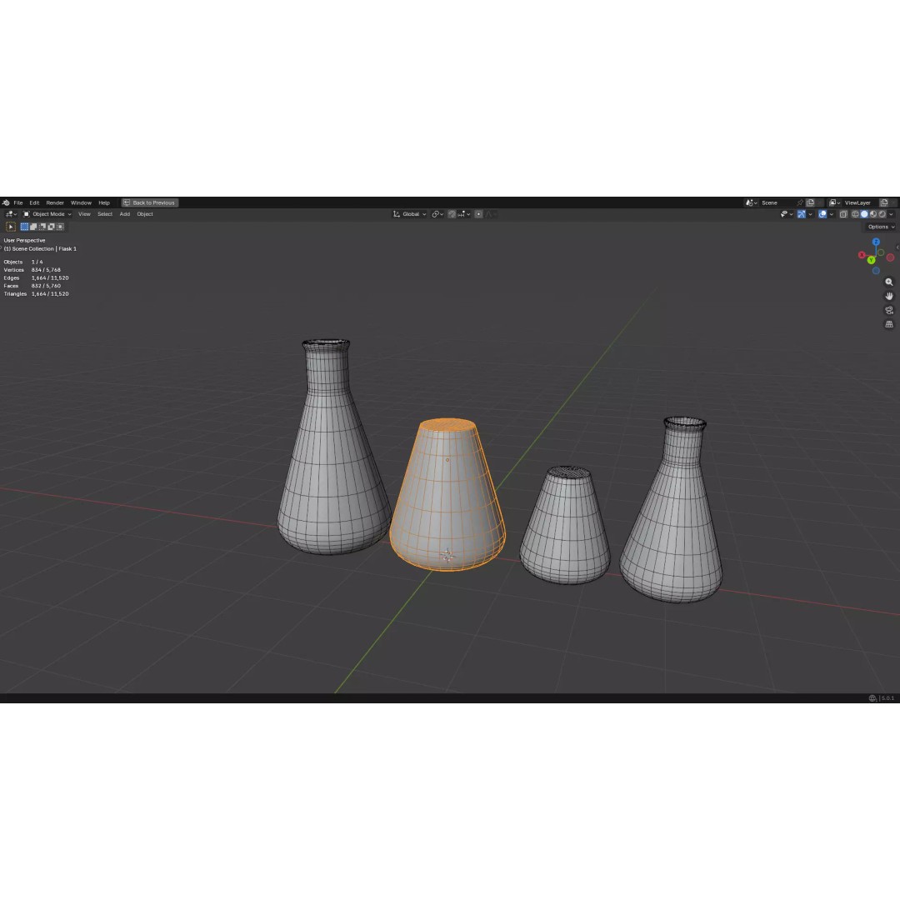The image size is (900, 900).
Task: Open object type visibility dropdown
Action: [787, 214]
